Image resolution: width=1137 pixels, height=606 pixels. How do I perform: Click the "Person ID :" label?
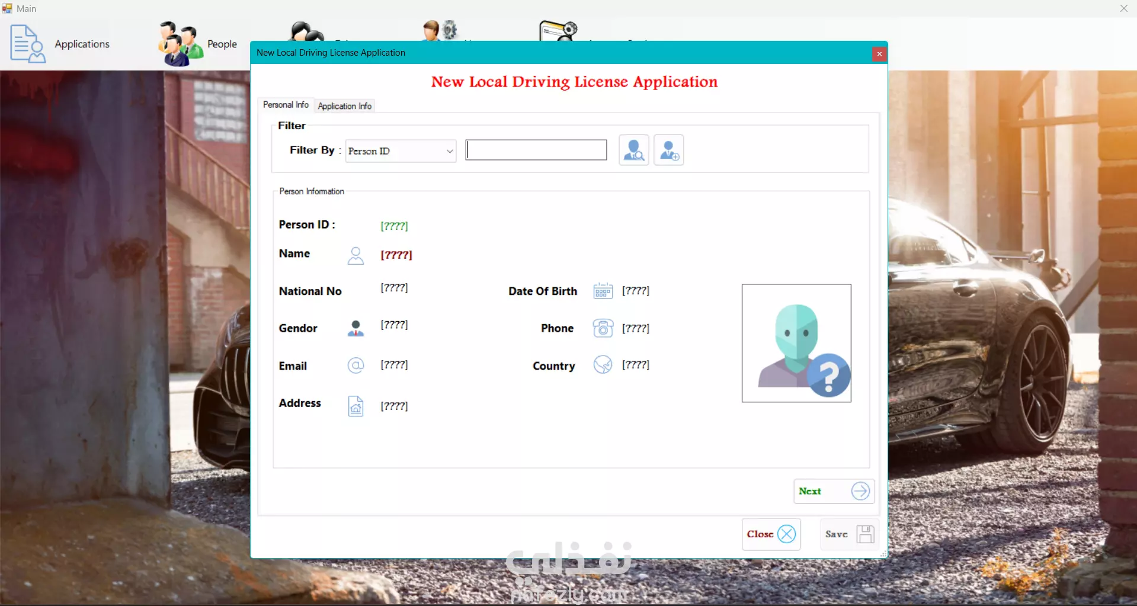point(307,225)
